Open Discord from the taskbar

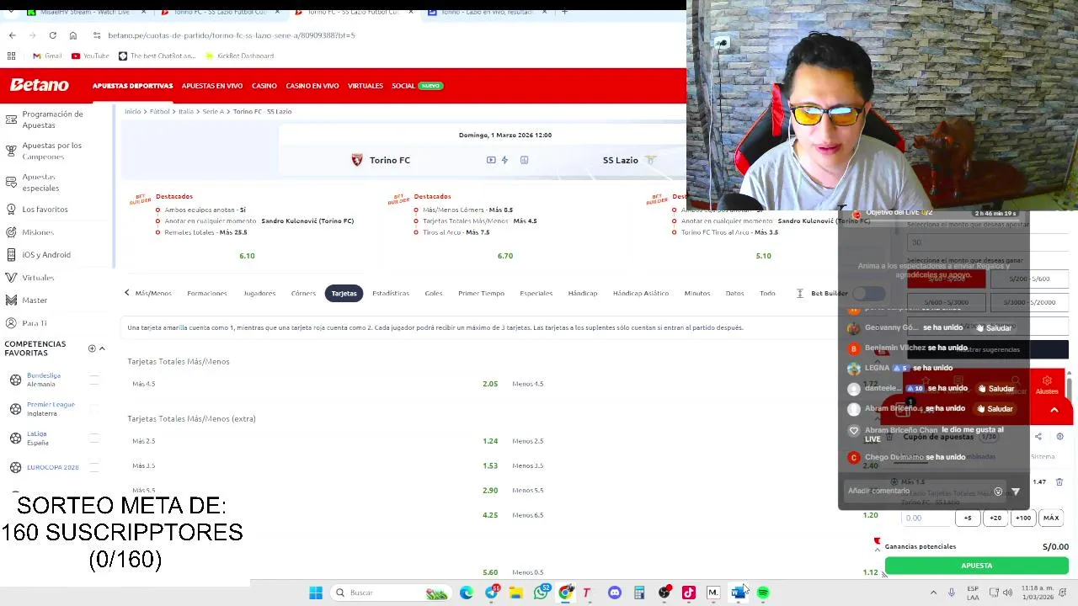tap(615, 593)
